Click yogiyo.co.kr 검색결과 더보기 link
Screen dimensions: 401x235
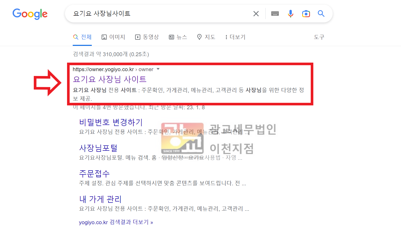[116, 222]
